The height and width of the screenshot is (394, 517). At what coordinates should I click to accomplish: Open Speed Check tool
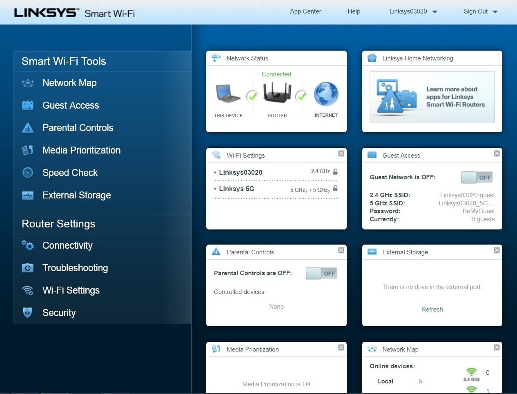point(70,173)
